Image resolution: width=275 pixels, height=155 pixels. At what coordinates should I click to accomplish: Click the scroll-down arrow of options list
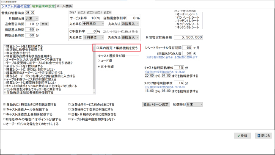tap(94, 93)
